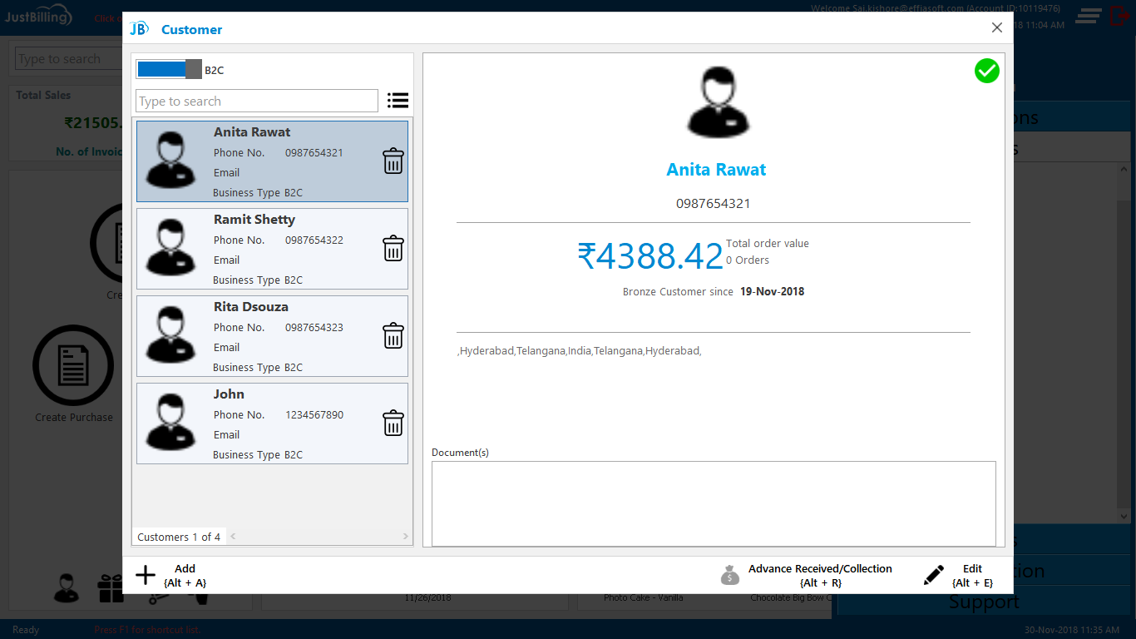
Task: Click the phone number 1234567890
Action: [314, 414]
